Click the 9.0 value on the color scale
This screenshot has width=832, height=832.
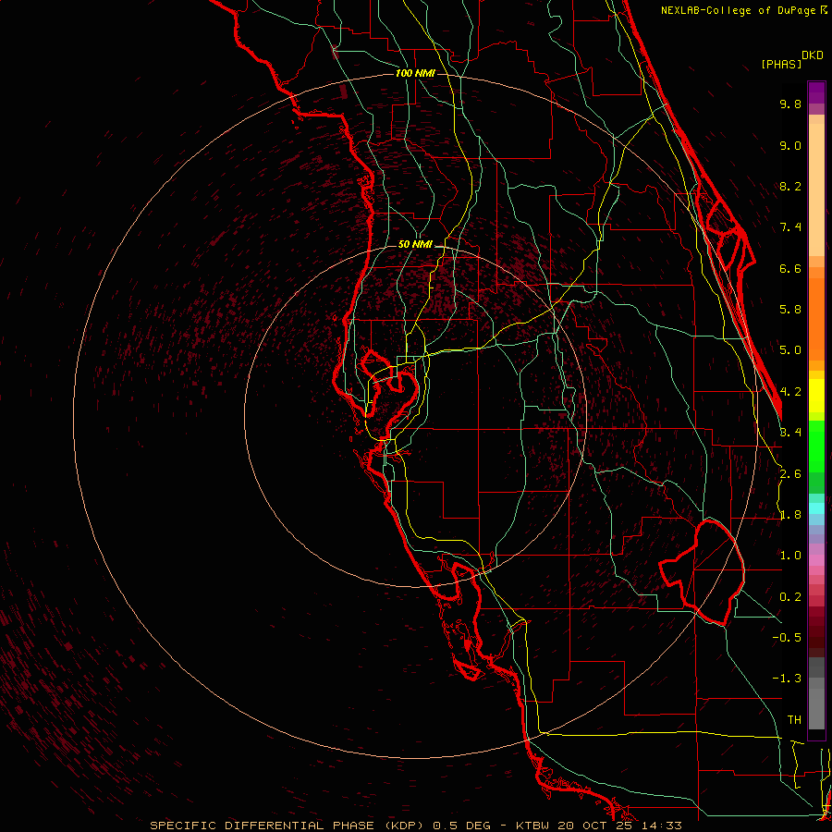tap(790, 145)
